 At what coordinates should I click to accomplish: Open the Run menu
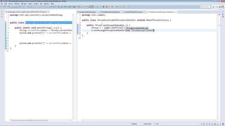pos(41,4)
